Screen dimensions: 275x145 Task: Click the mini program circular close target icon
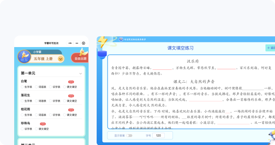tap(84, 43)
